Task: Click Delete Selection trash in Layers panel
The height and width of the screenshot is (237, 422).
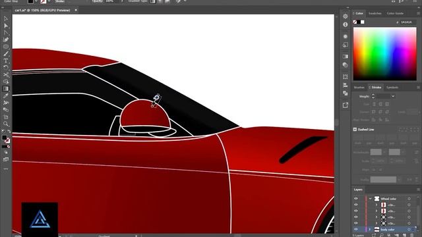Action: coord(411,236)
